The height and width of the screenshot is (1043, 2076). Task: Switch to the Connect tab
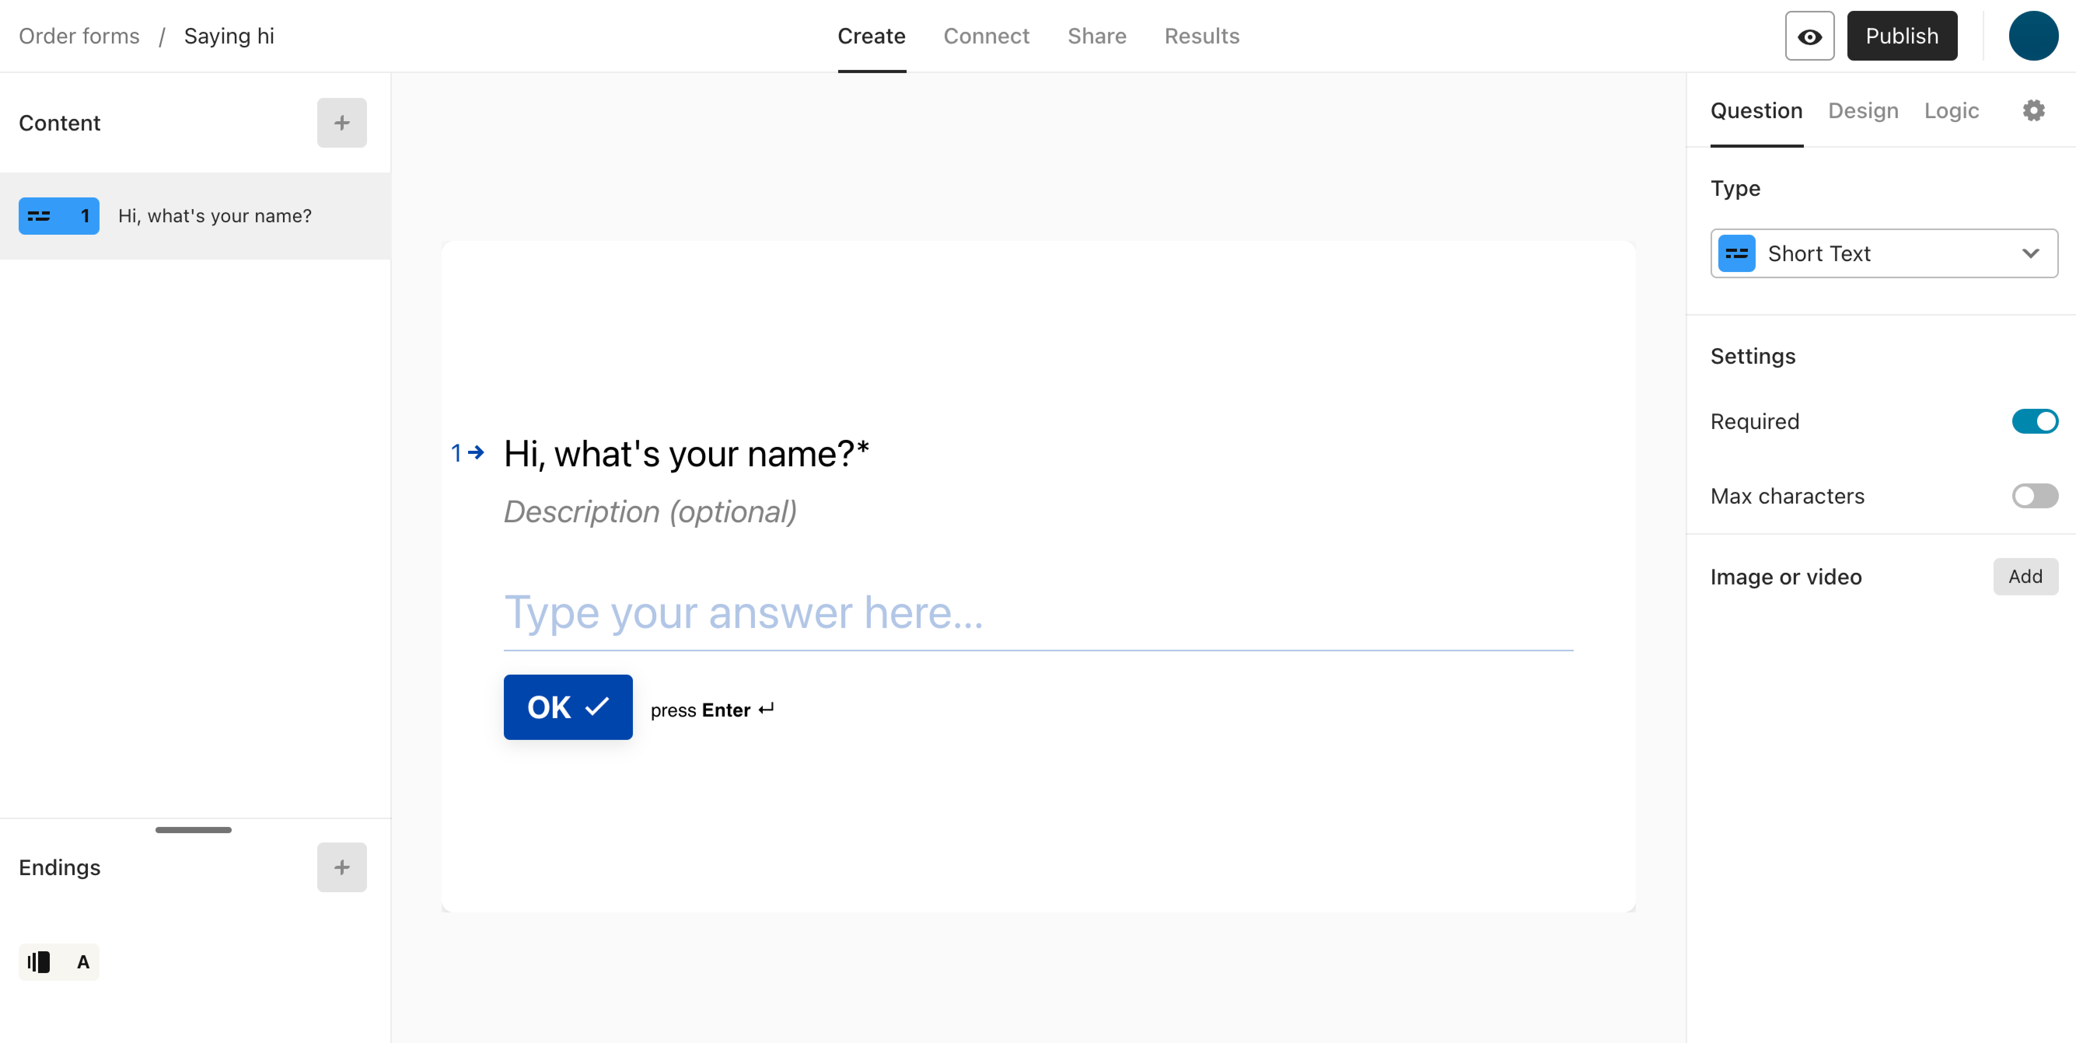point(986,36)
